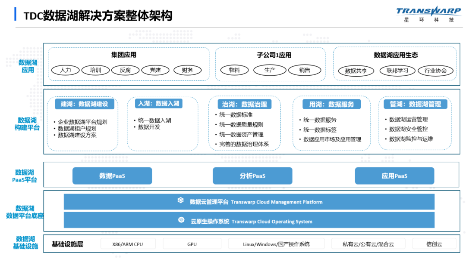The height and width of the screenshot is (259, 466).
Task: Click the 数据湖数据平台底座 layer label
Action: click(25, 212)
